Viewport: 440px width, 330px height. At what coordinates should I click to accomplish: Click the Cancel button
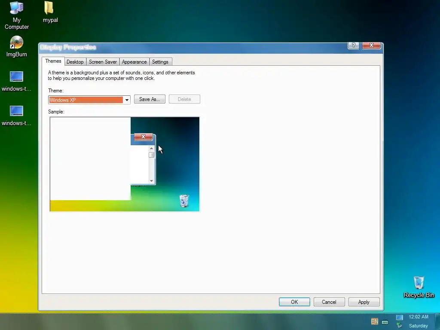coord(329,302)
